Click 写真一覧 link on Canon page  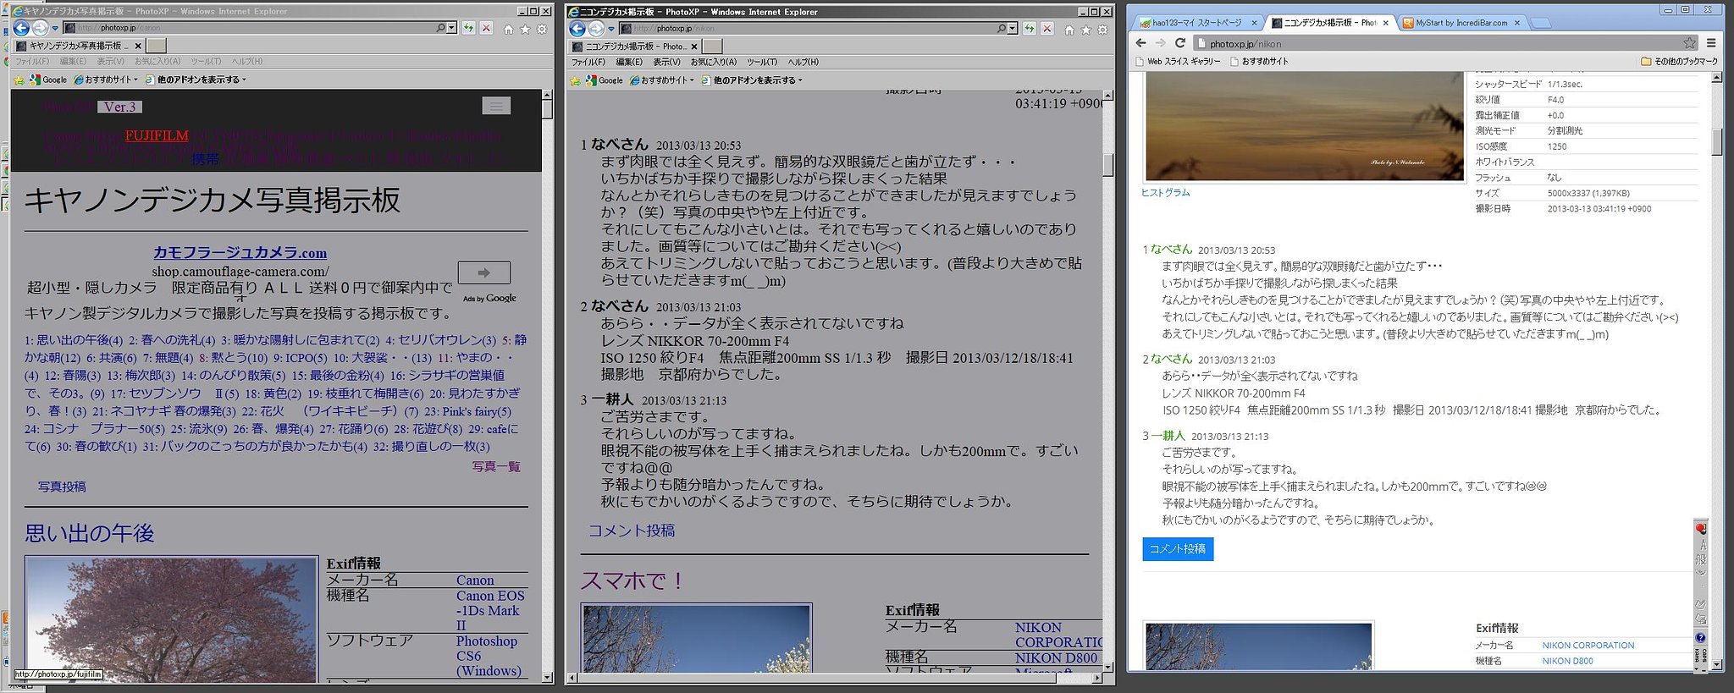click(x=496, y=466)
